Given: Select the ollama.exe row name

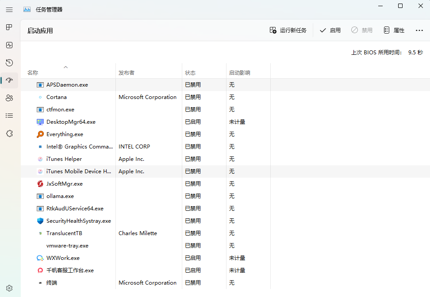Looking at the screenshot, I should coord(60,196).
